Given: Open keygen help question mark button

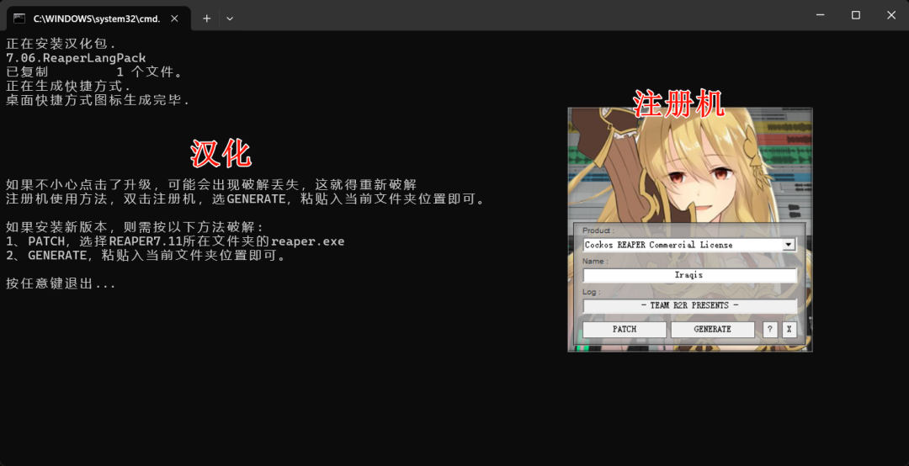Looking at the screenshot, I should [x=770, y=329].
